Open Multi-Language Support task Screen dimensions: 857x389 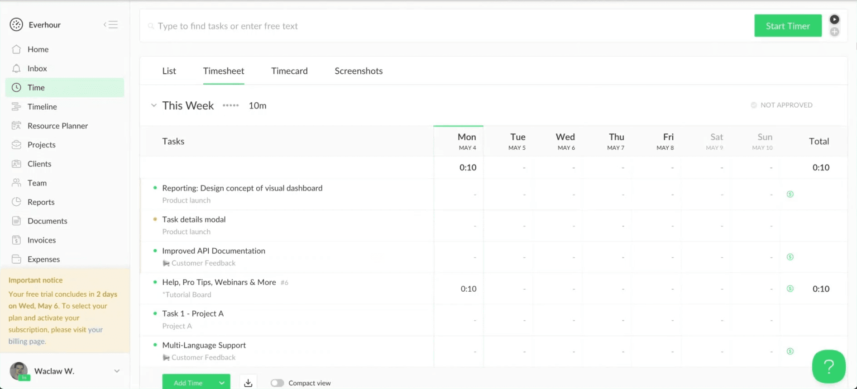point(204,345)
